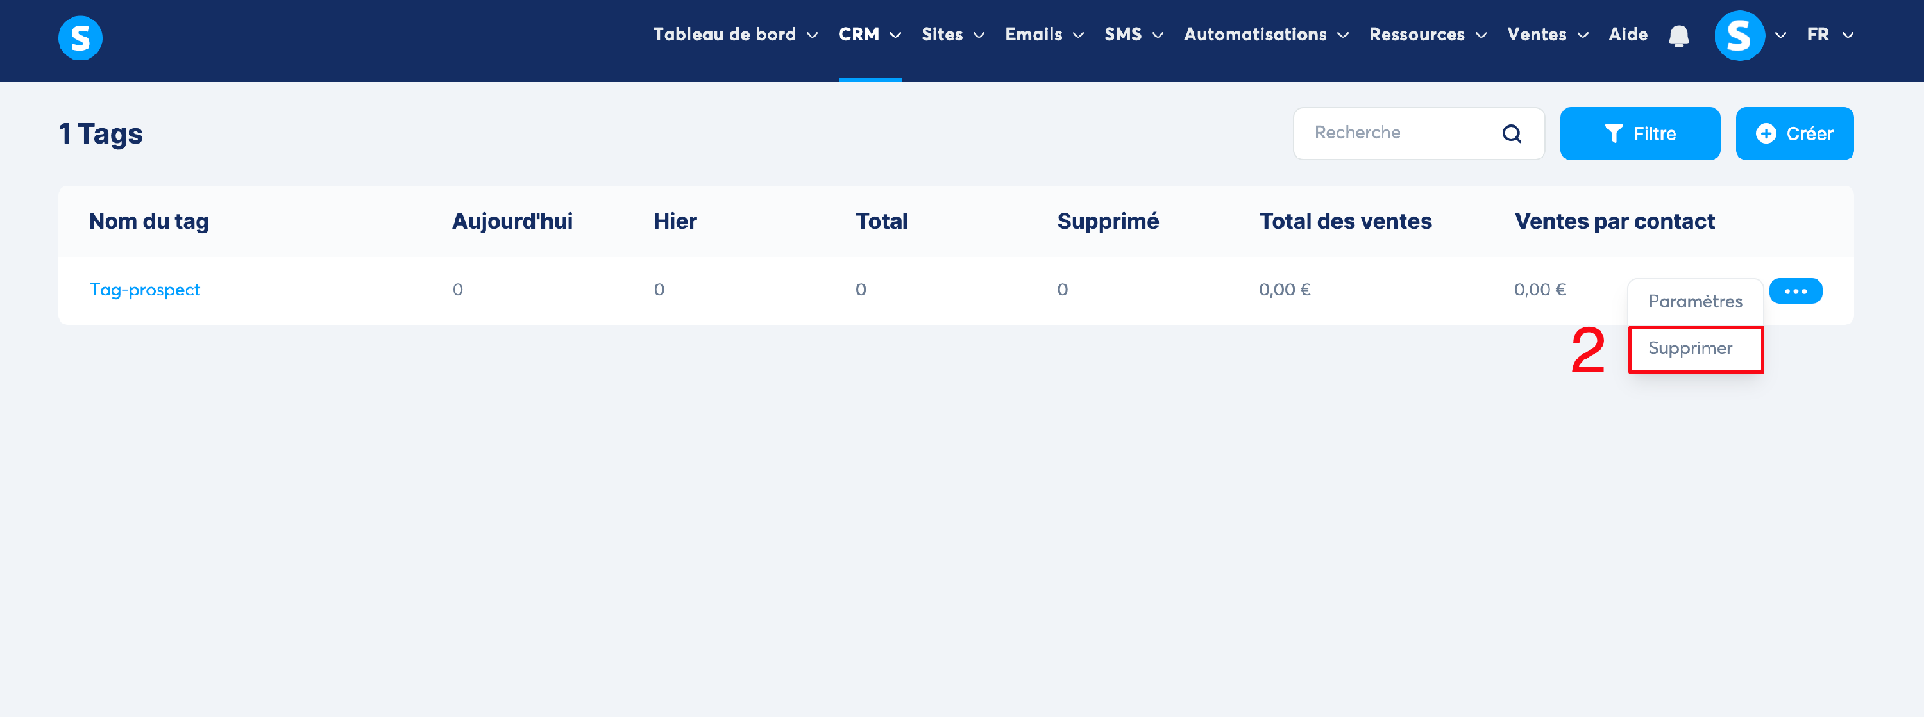
Task: Open the Tag-prospect link
Action: (145, 290)
